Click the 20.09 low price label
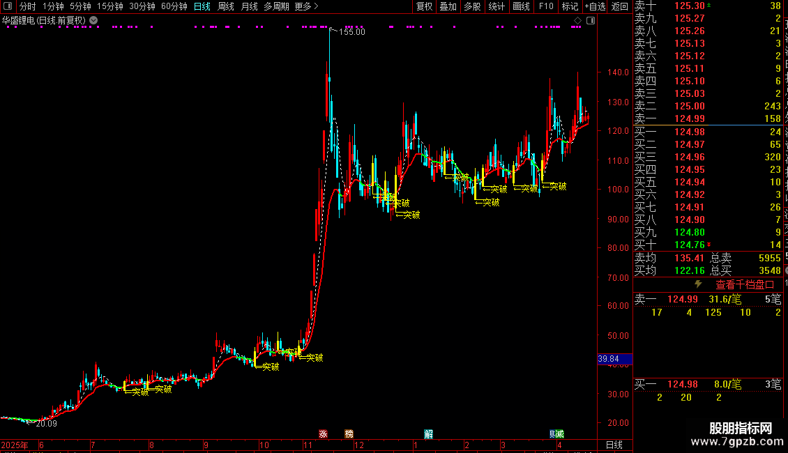The width and height of the screenshot is (788, 453). [x=46, y=423]
